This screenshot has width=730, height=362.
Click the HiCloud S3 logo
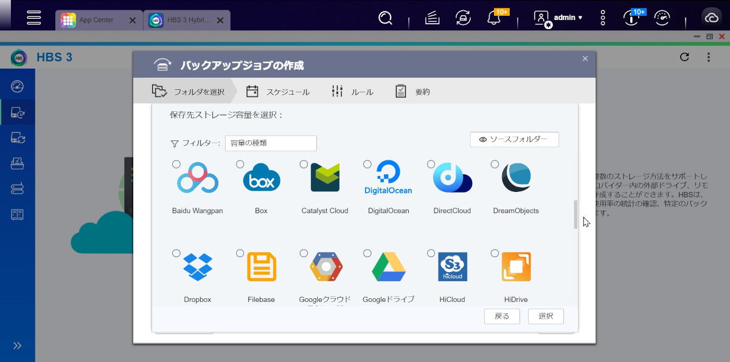[x=453, y=267]
